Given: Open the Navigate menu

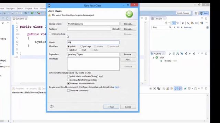Looking at the screenshot, I should coord(10,9).
